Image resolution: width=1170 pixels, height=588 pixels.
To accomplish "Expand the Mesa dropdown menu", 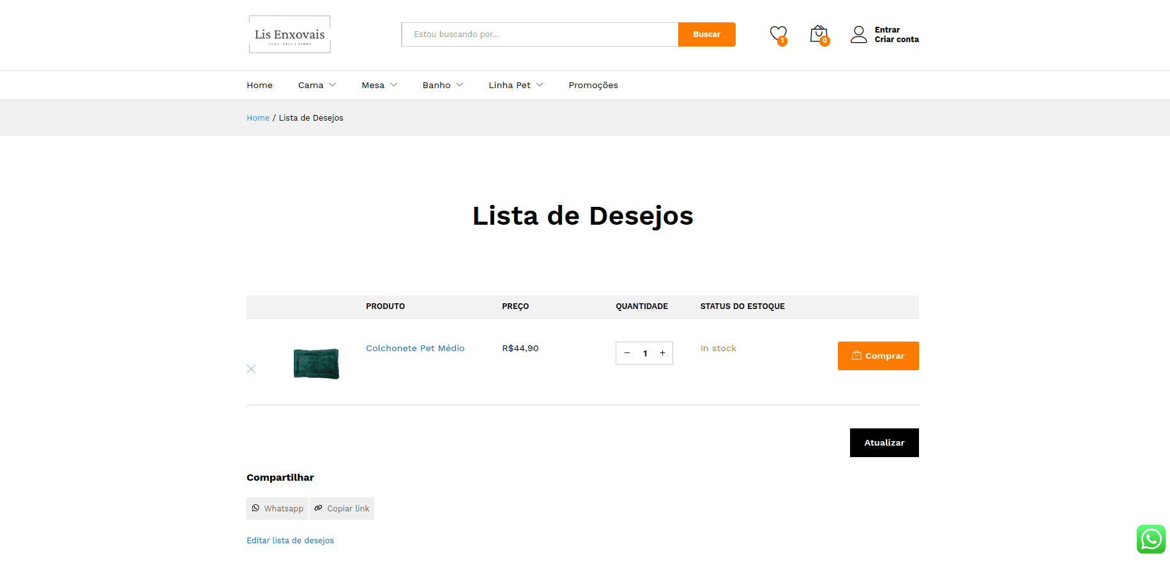I will click(x=379, y=85).
